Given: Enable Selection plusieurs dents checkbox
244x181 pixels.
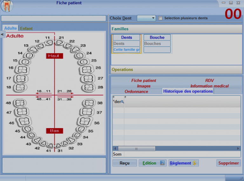Looking at the screenshot, I should pyautogui.click(x=160, y=18).
